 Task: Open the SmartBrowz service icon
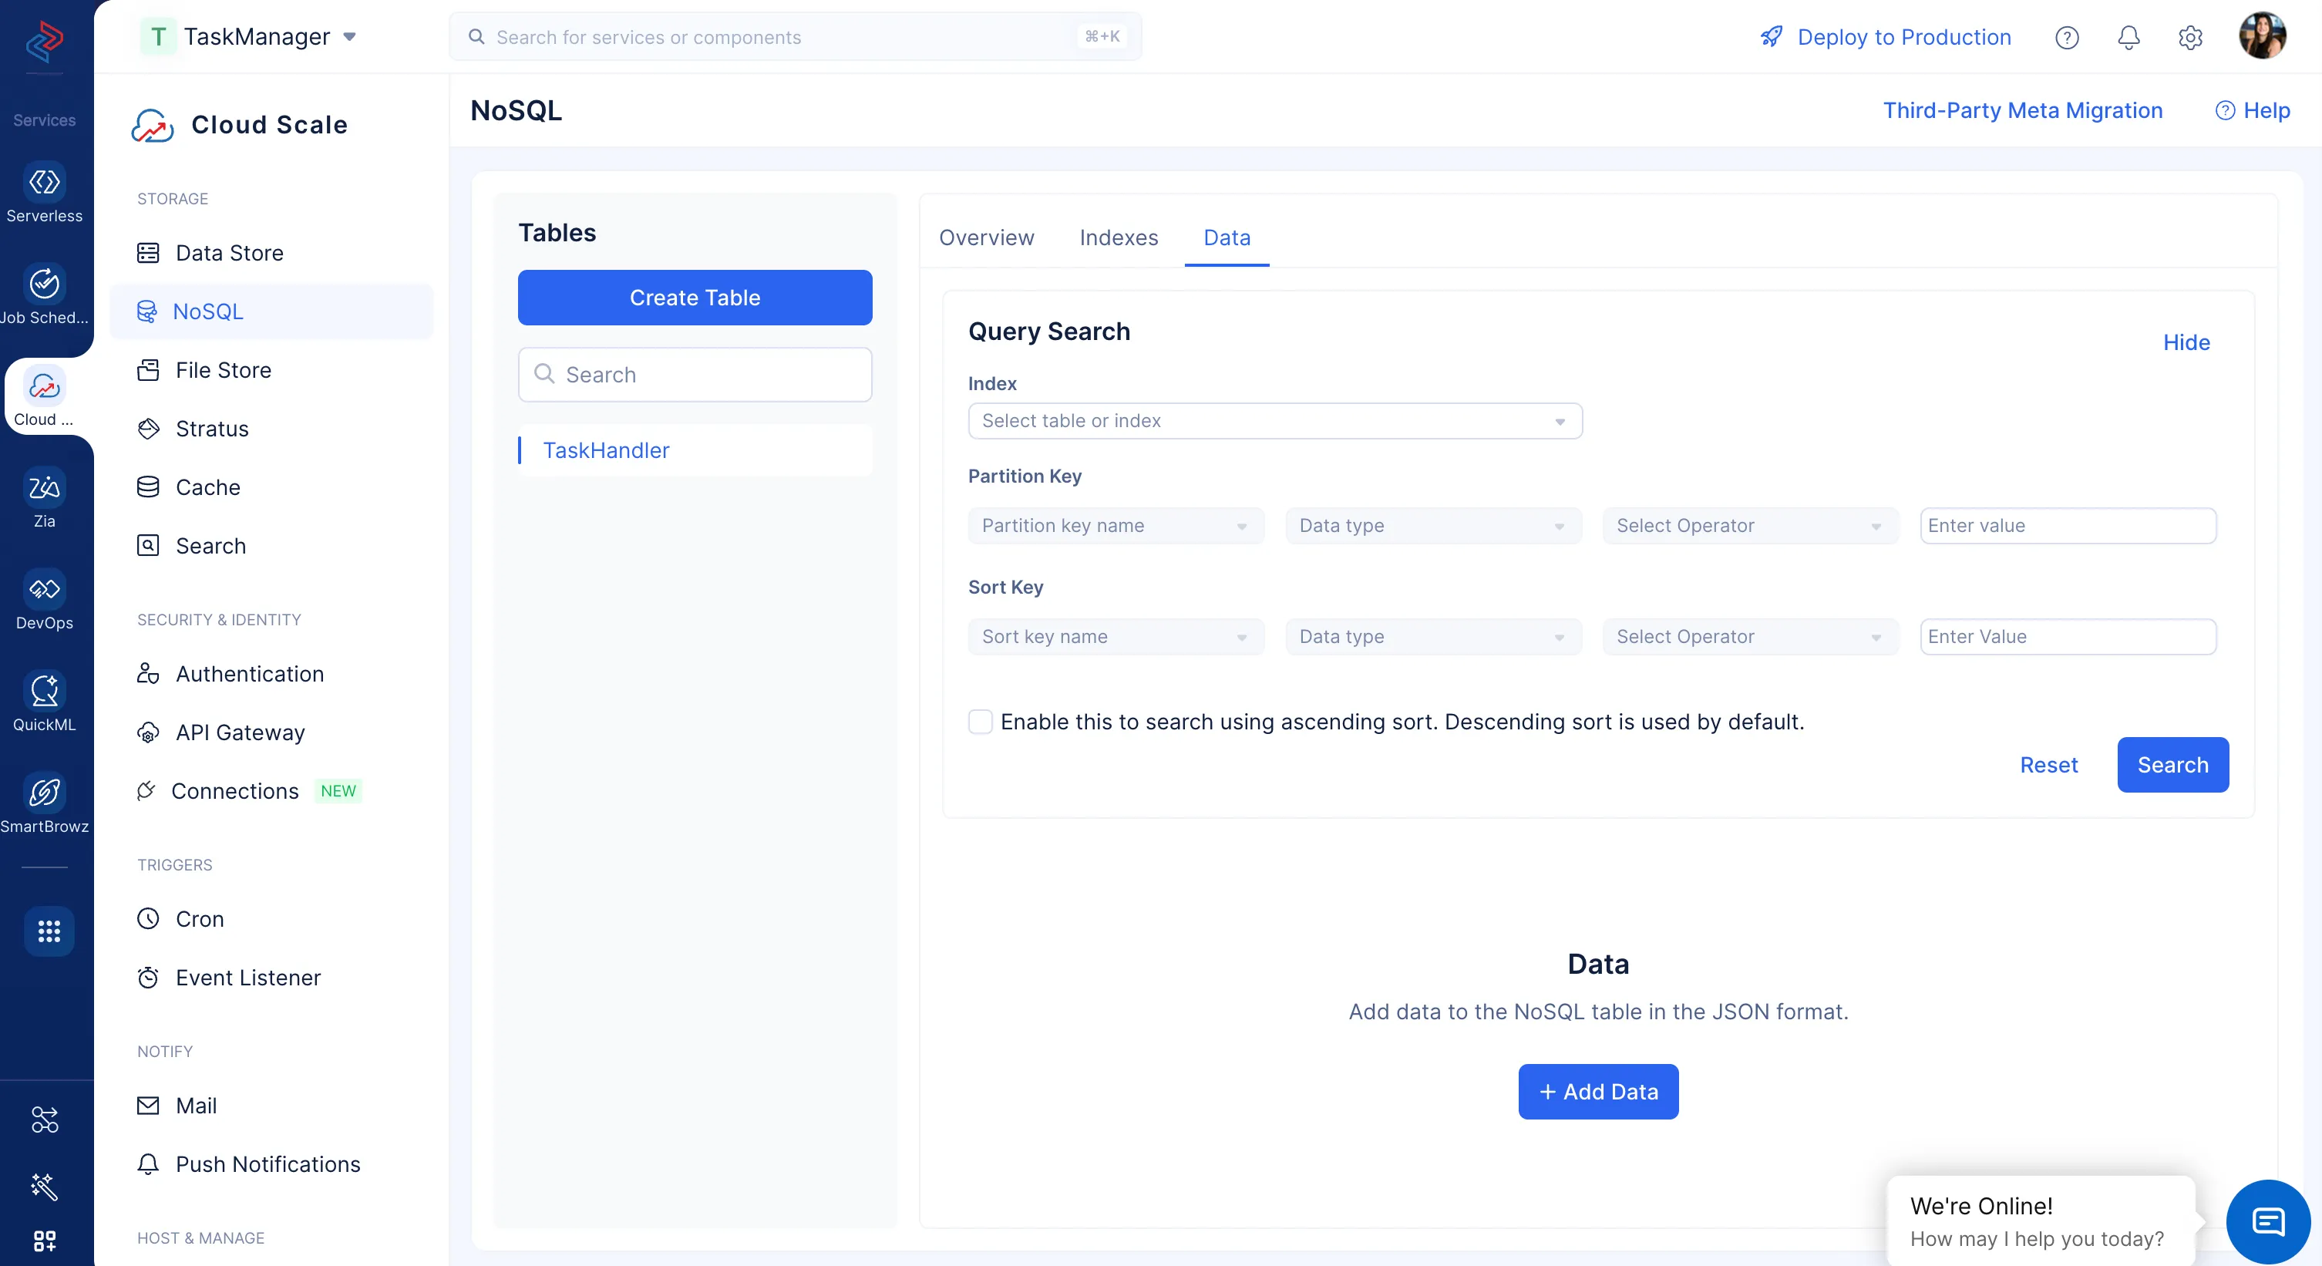click(44, 793)
